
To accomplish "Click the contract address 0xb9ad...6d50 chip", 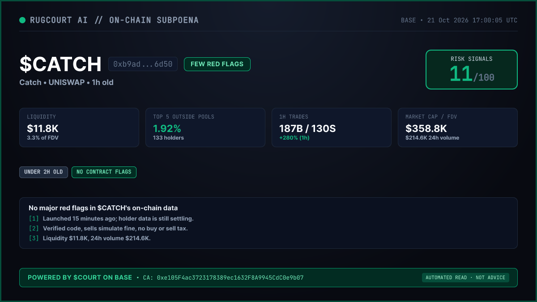I will pos(143,64).
